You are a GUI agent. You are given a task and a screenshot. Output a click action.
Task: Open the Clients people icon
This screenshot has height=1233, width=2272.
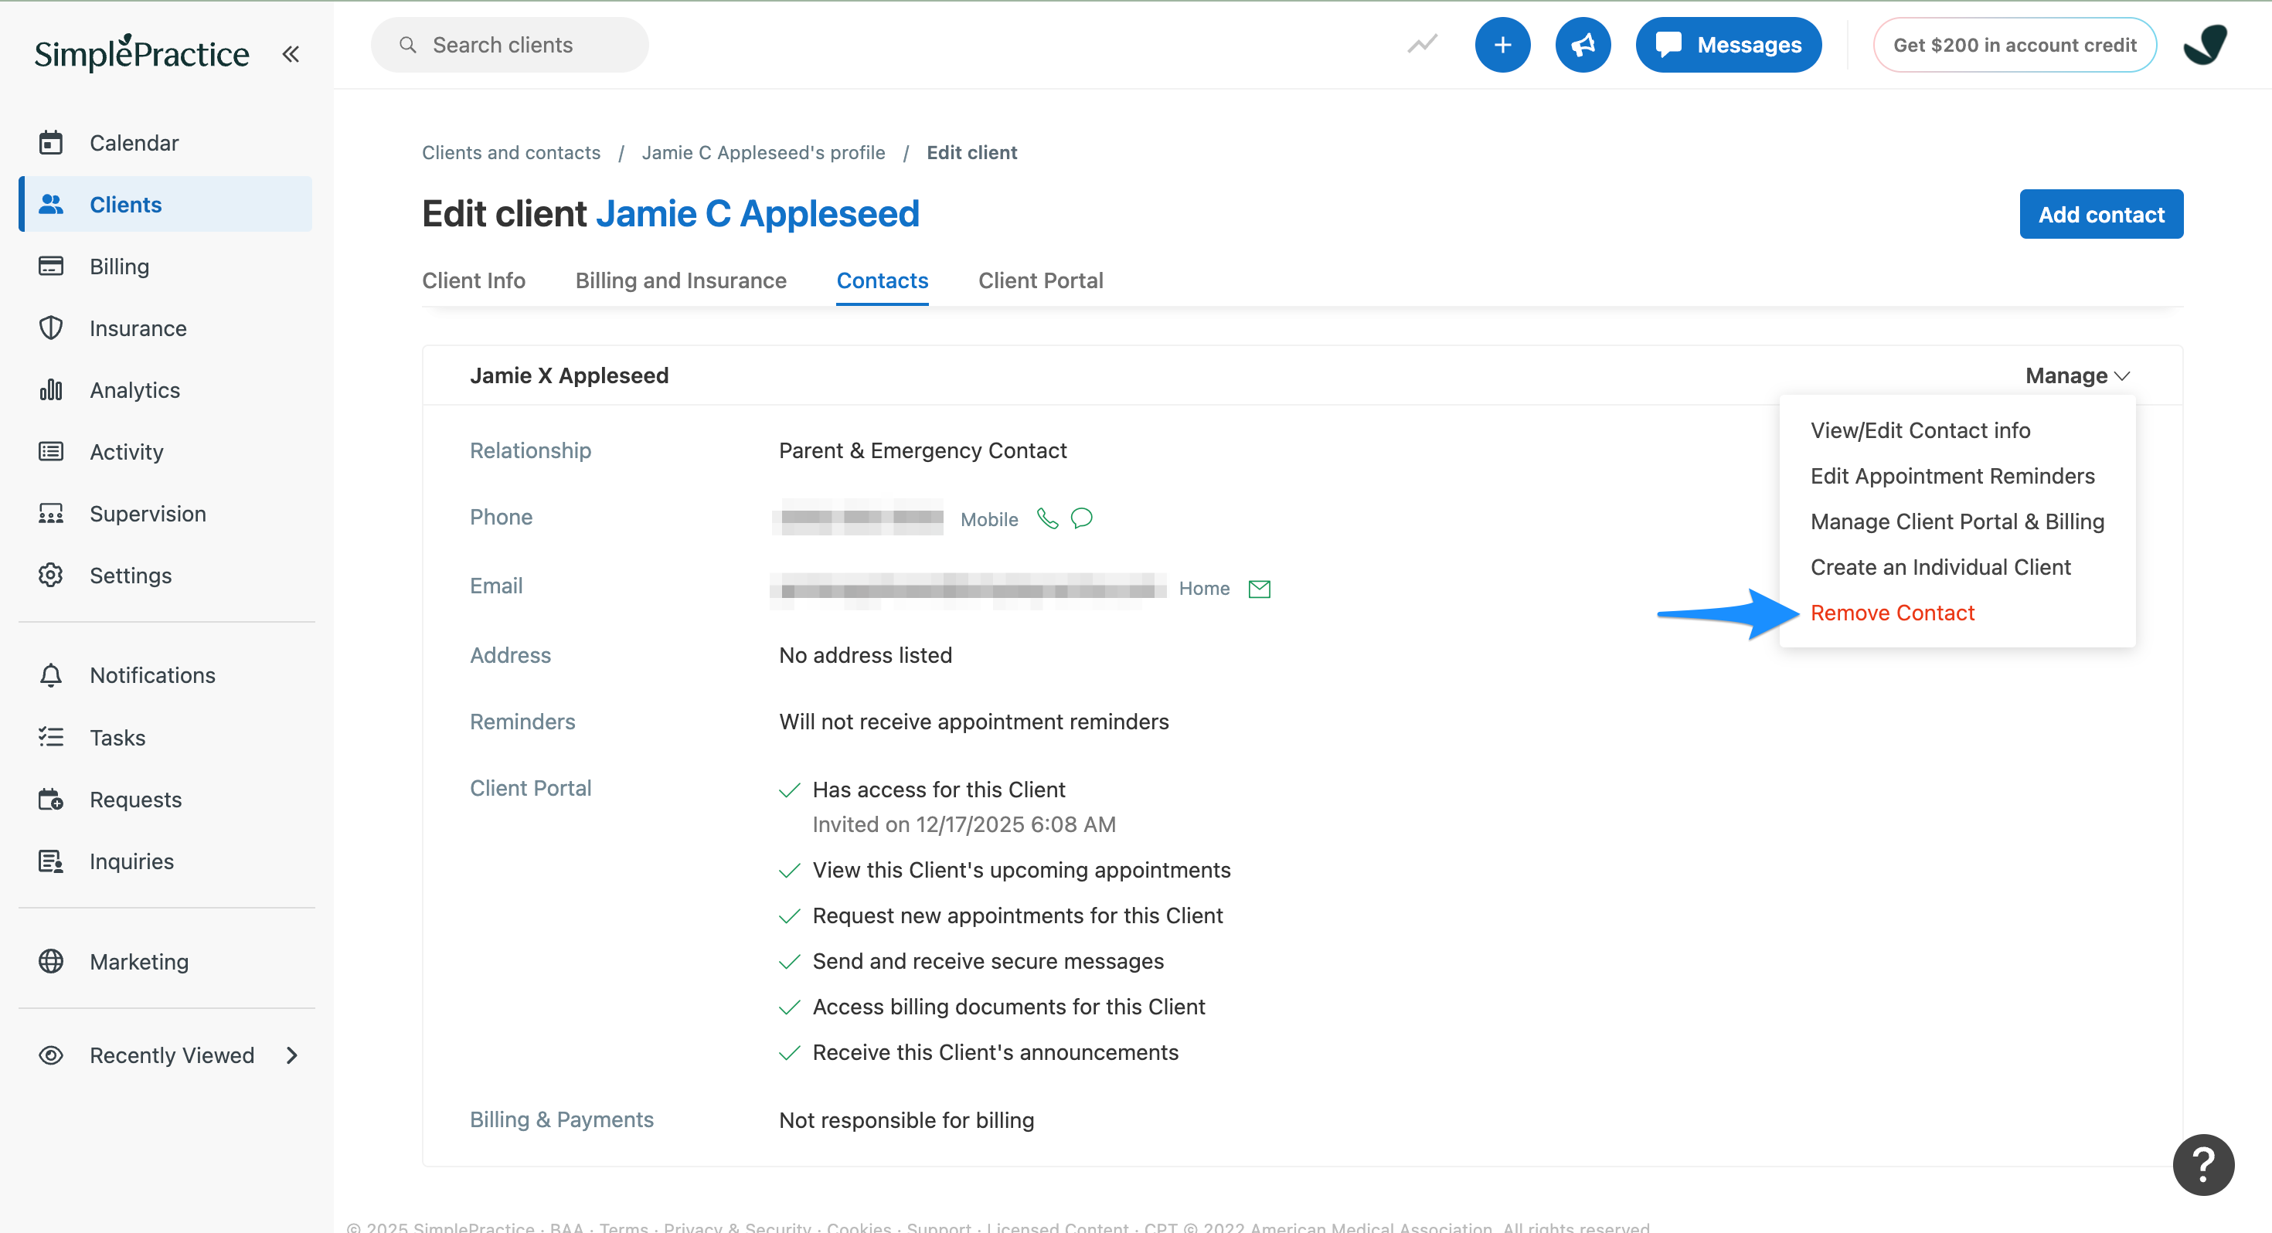tap(51, 204)
